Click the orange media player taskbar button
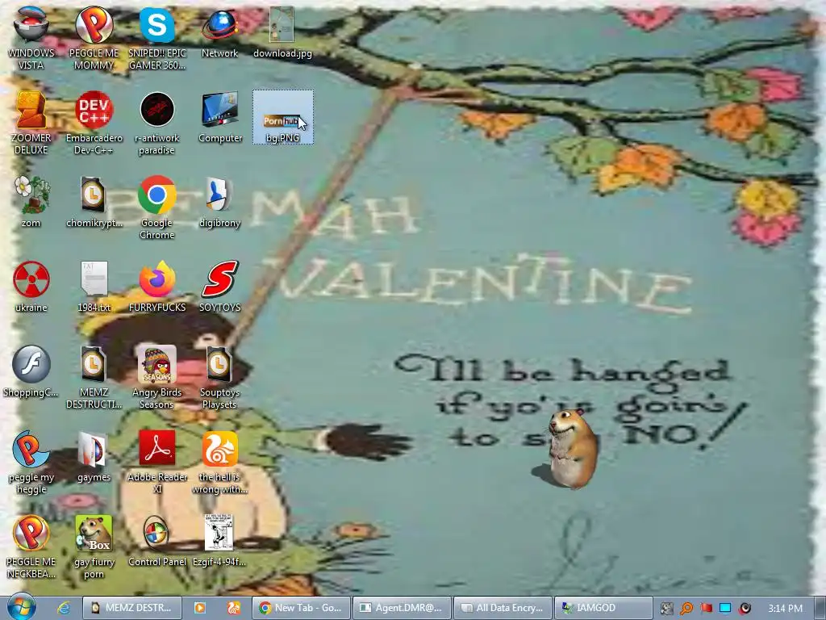The height and width of the screenshot is (620, 826). tap(200, 608)
